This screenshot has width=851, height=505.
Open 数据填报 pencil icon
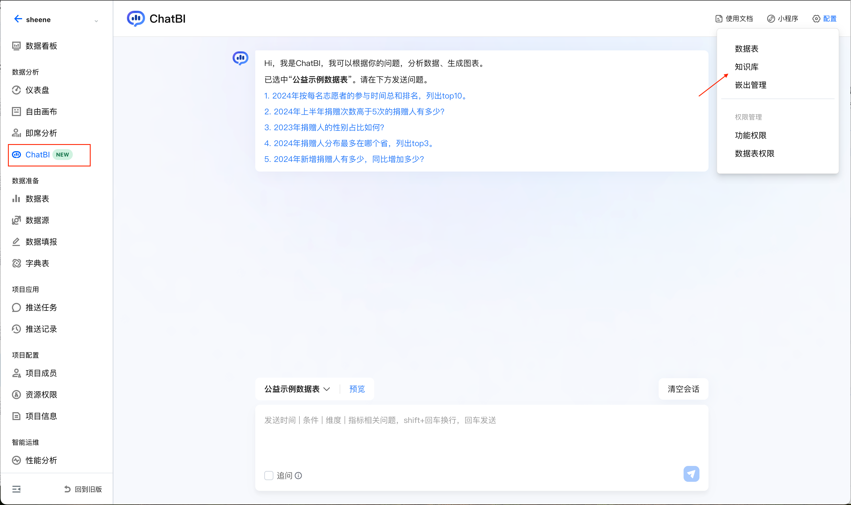[x=16, y=242]
